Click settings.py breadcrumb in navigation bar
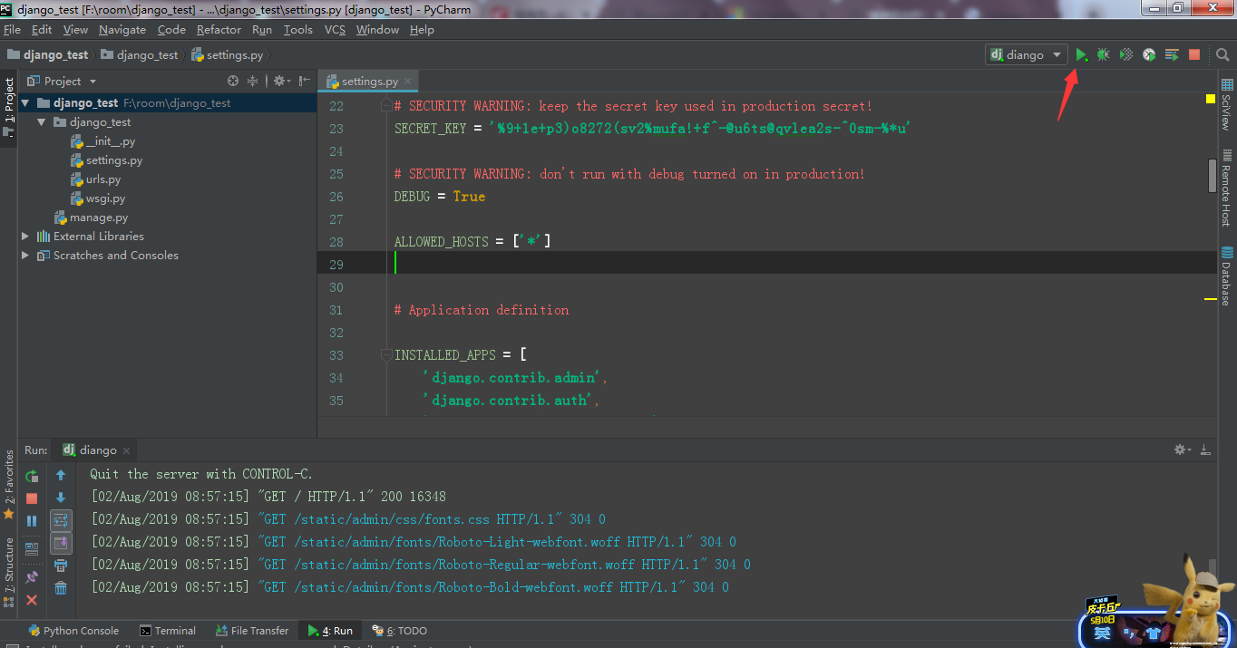 pos(227,55)
